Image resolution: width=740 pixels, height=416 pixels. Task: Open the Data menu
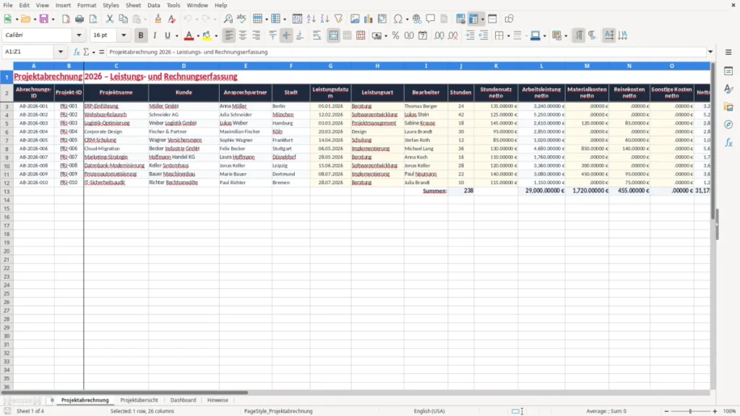click(x=153, y=5)
